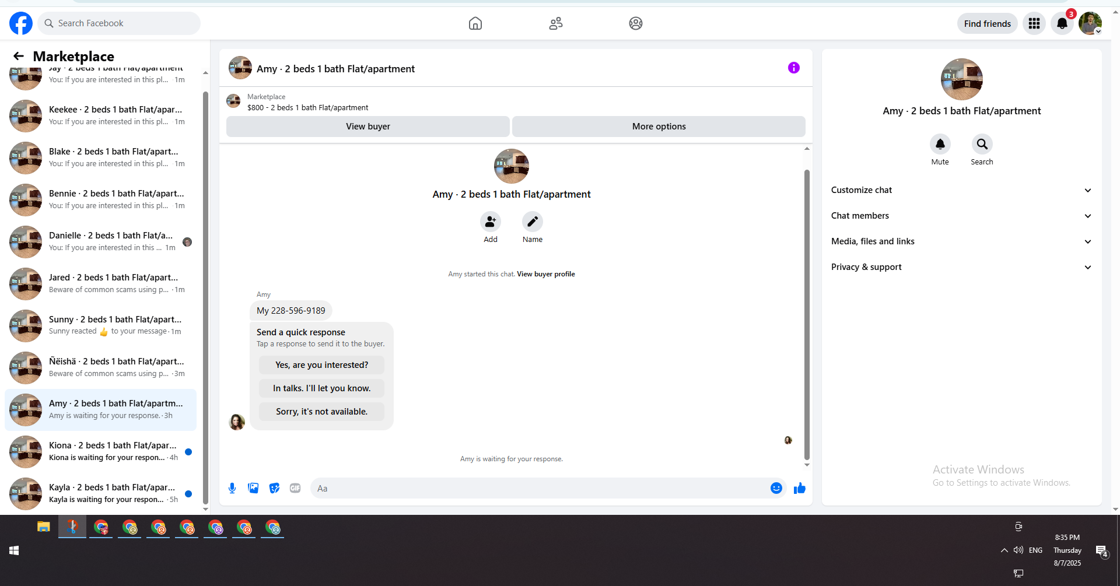Click the volume speaker tray icon
The width and height of the screenshot is (1120, 586).
1019,550
